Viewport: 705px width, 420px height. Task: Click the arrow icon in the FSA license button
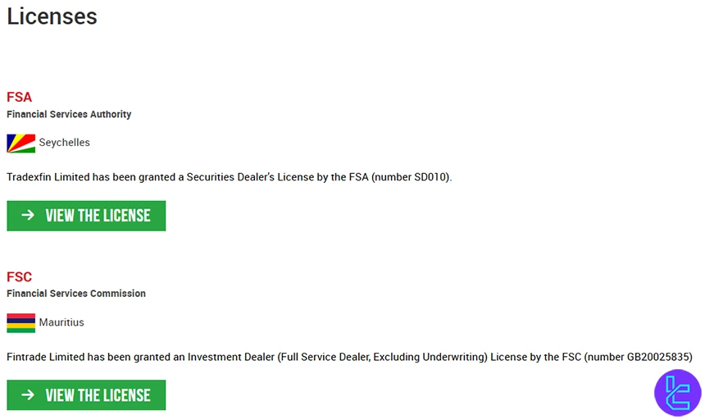pos(28,215)
